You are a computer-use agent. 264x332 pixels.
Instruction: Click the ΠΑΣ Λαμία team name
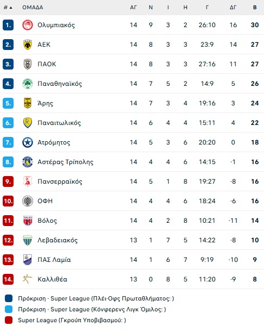[54, 260]
